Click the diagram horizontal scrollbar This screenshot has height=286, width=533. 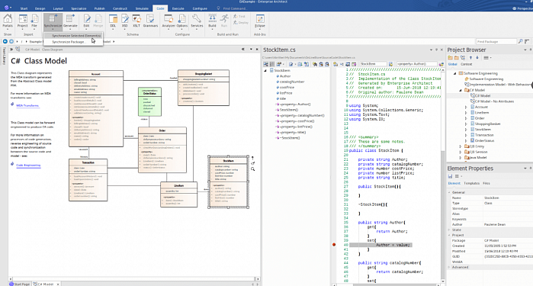pos(134,279)
